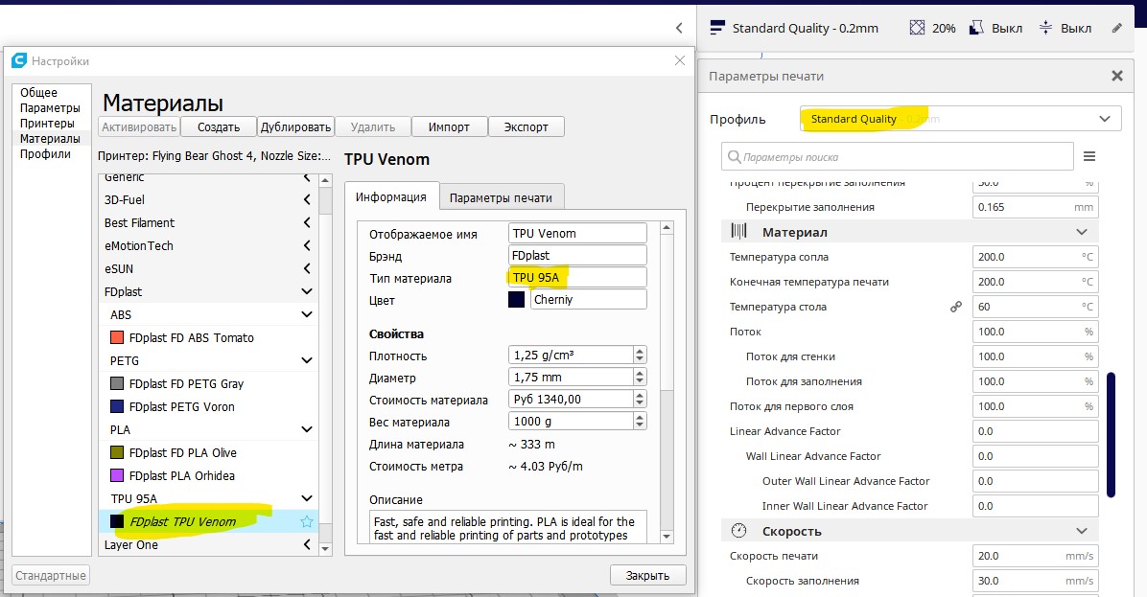The height and width of the screenshot is (597, 1147).
Task: Expand the Generic brand list
Action: 307,177
